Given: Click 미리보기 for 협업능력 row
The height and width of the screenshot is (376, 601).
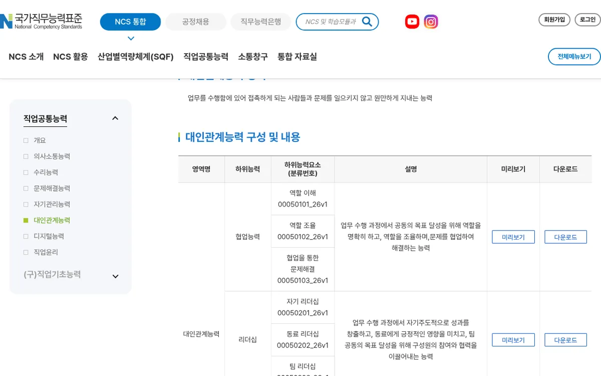Looking at the screenshot, I should tap(513, 237).
